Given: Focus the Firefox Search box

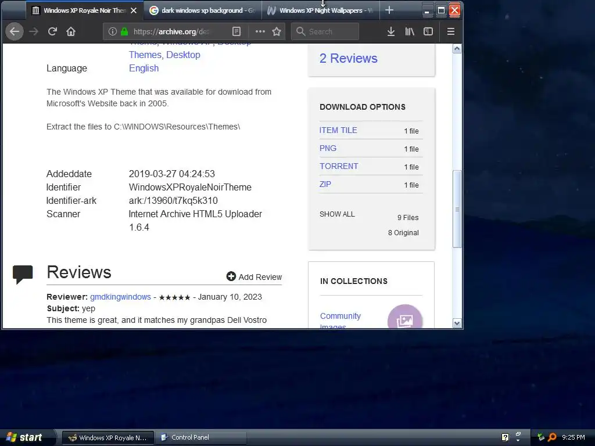Looking at the screenshot, I should pyautogui.click(x=325, y=31).
